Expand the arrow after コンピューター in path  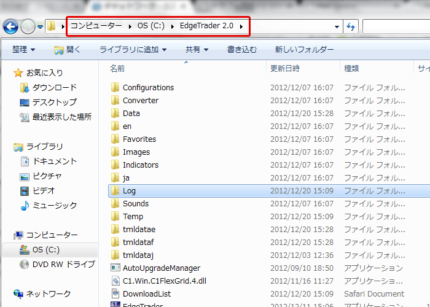click(130, 26)
